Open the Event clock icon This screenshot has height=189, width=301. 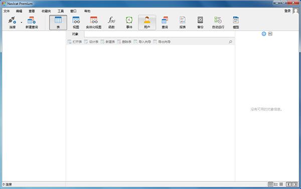click(129, 23)
